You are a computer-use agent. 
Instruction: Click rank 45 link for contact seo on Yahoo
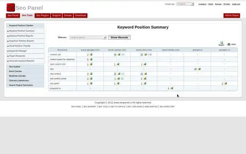point(115,55)
